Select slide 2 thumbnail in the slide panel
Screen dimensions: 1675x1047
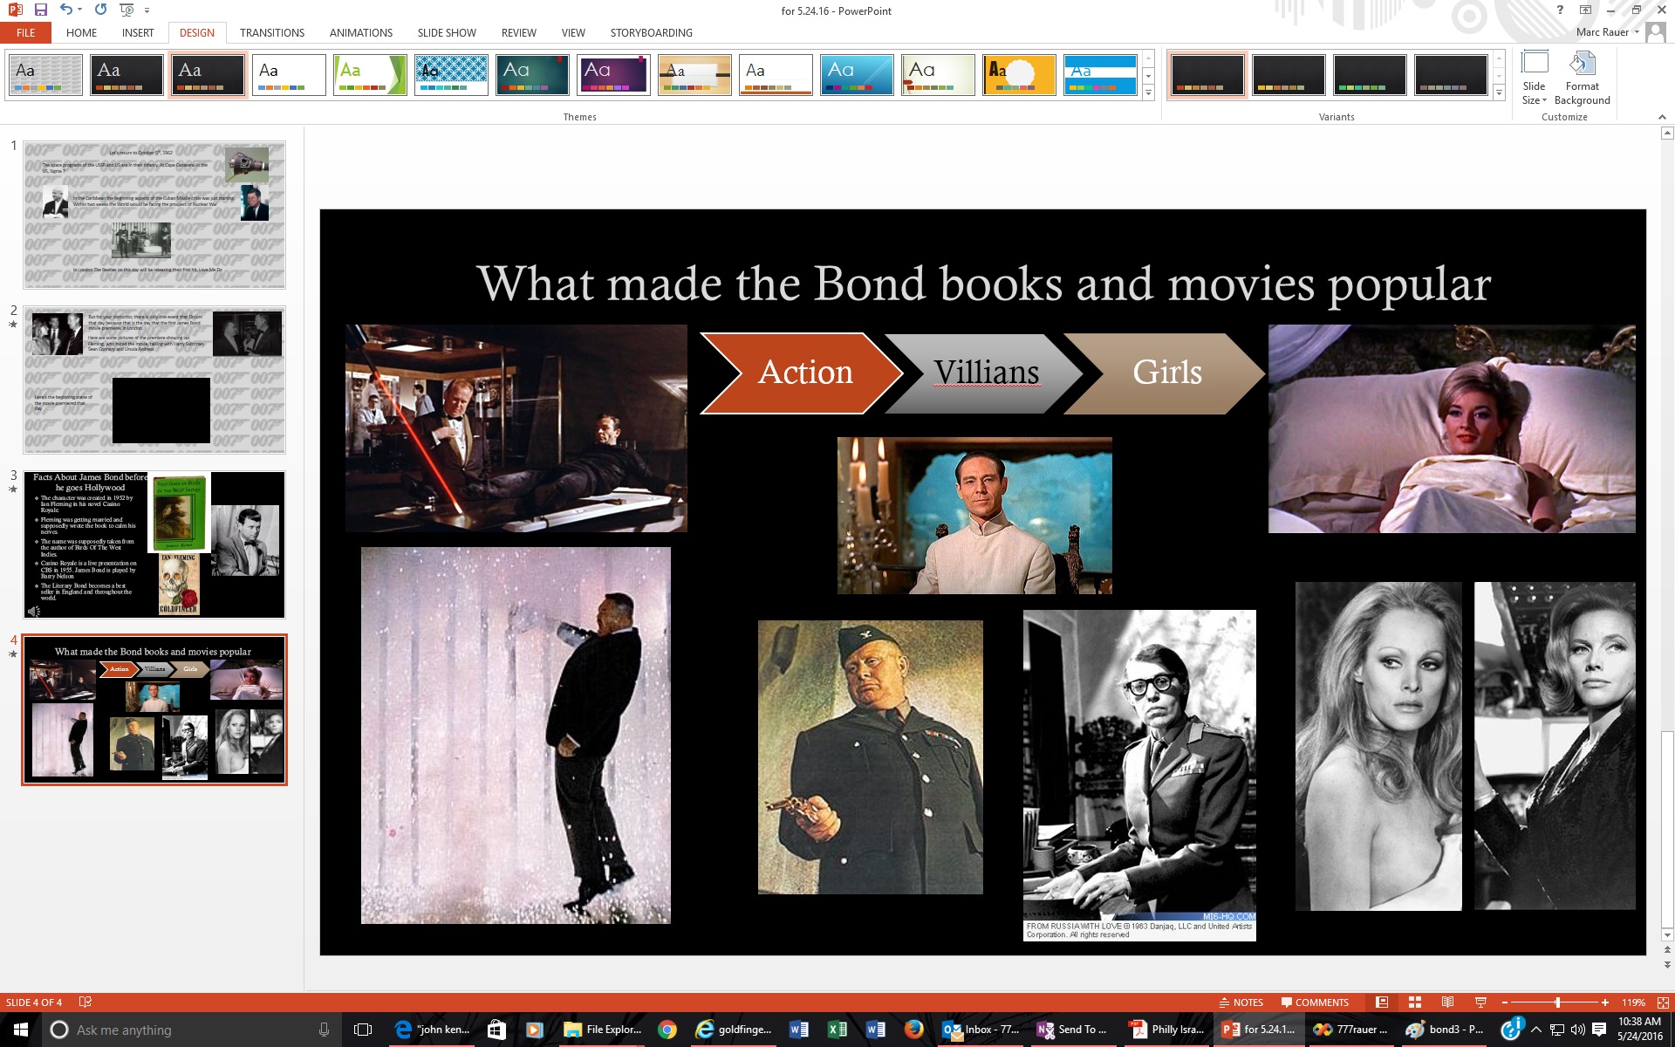click(x=154, y=380)
